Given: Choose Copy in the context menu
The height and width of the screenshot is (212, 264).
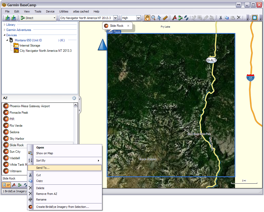Looking at the screenshot, I should click(65, 181).
